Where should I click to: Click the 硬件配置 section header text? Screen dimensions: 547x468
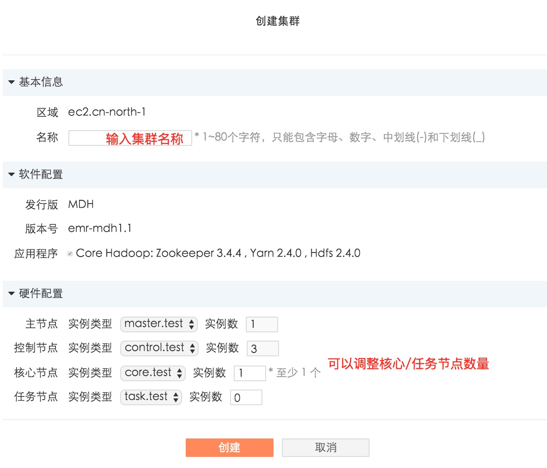[41, 294]
